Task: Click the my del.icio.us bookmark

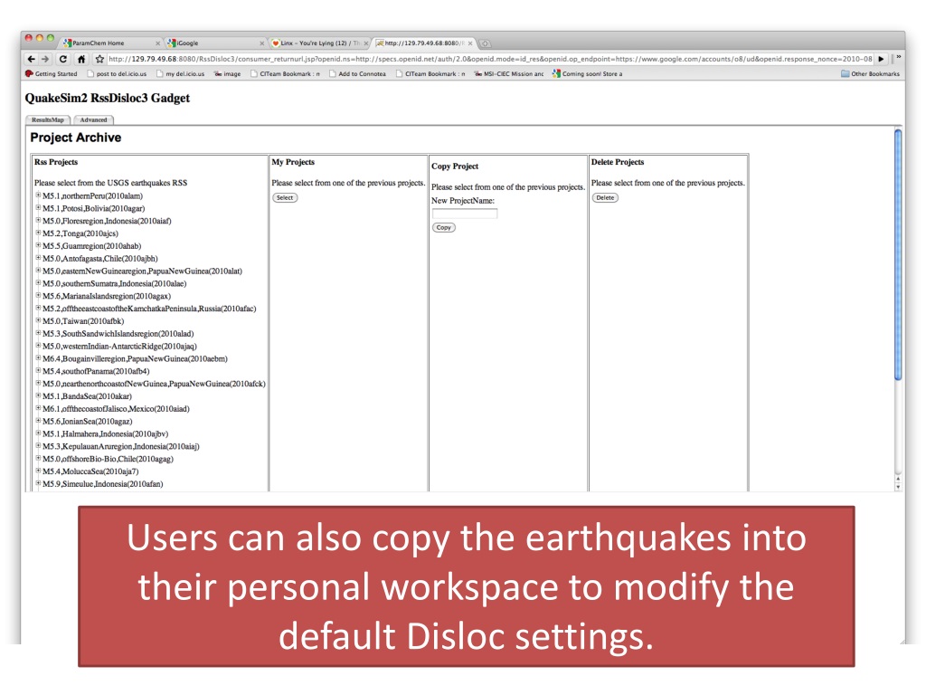Action: click(180, 74)
